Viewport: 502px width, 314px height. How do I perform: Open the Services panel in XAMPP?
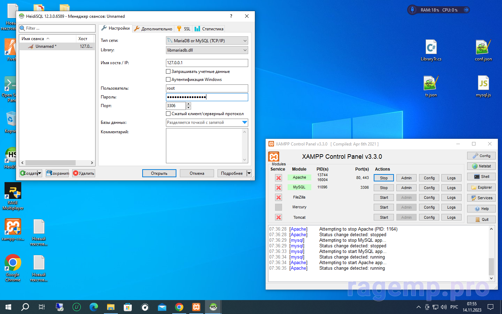[x=481, y=198]
